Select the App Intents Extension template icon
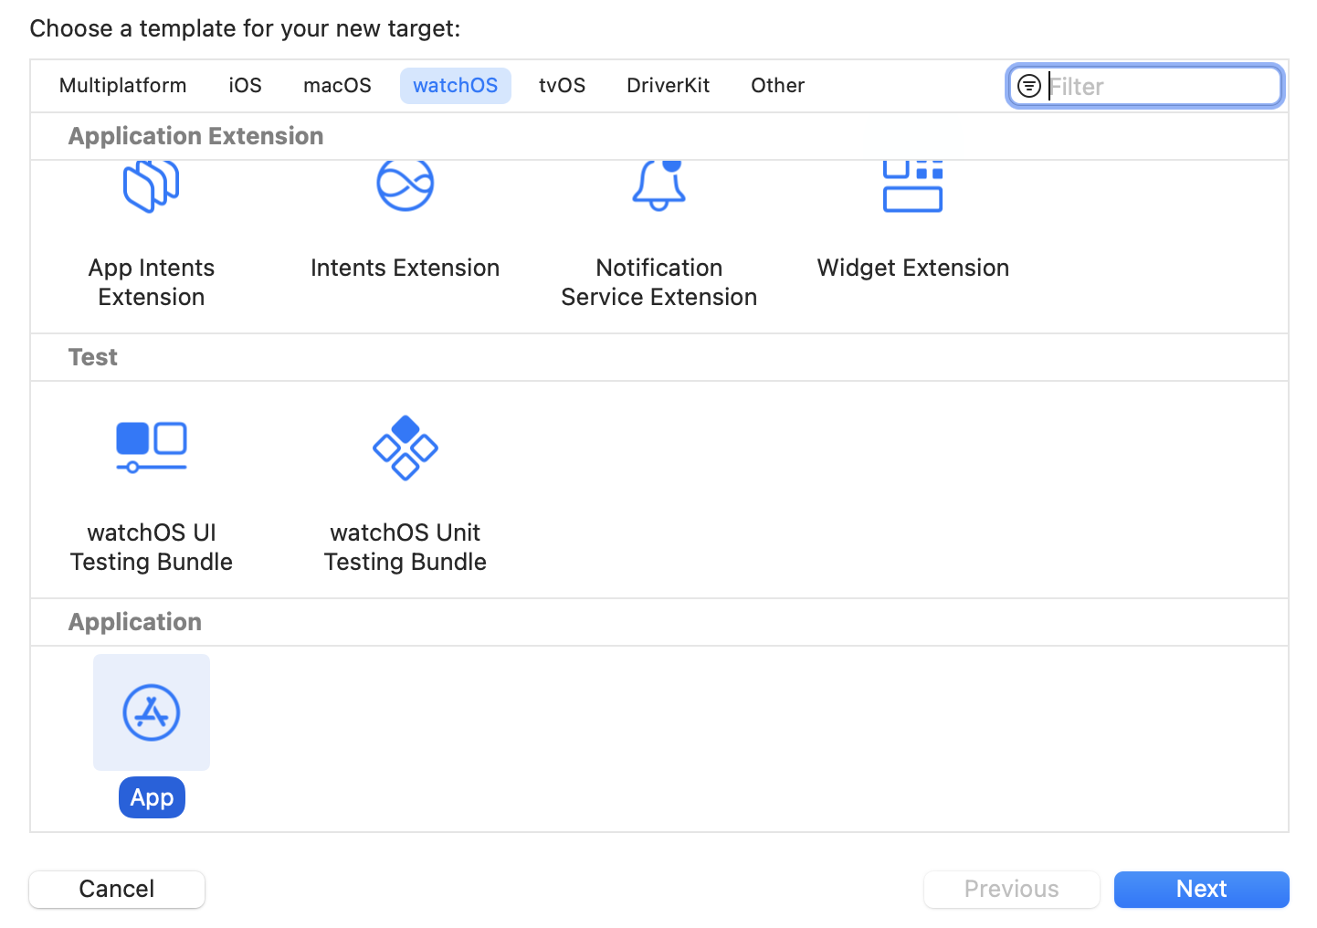 152,186
